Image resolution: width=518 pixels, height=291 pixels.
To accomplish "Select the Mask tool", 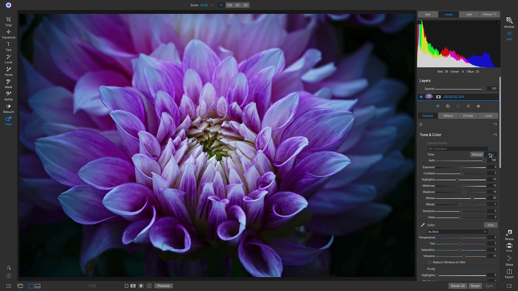I will pos(8,84).
